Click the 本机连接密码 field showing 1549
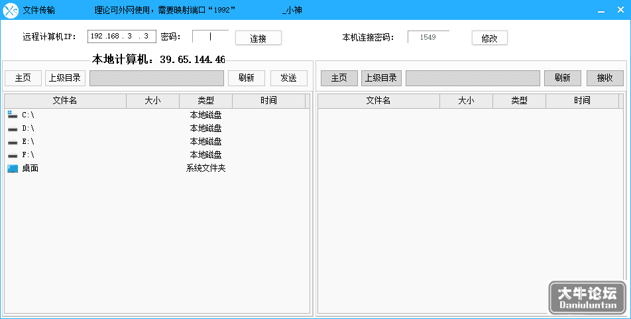Viewport: 631px width, 319px height. (x=428, y=37)
